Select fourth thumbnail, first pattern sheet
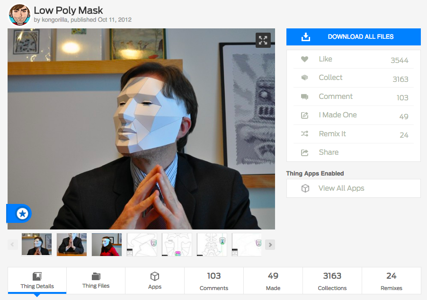427x300 pixels. [x=142, y=245]
